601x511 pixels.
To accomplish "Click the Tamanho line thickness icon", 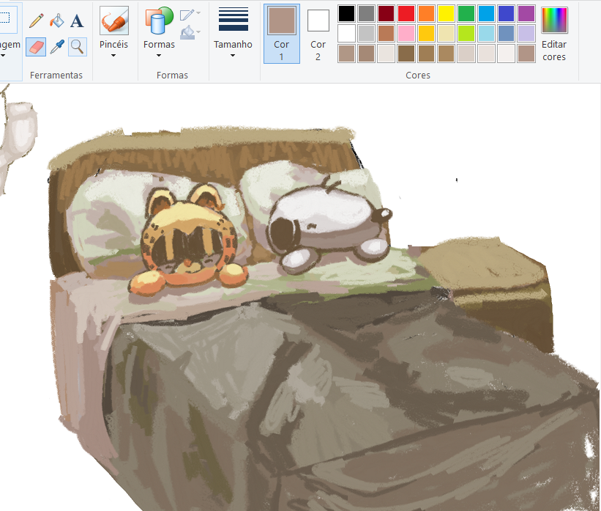I will pyautogui.click(x=233, y=19).
